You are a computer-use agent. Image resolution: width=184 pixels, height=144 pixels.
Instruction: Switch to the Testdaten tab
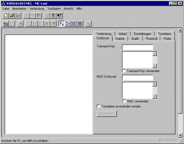pos(165,34)
